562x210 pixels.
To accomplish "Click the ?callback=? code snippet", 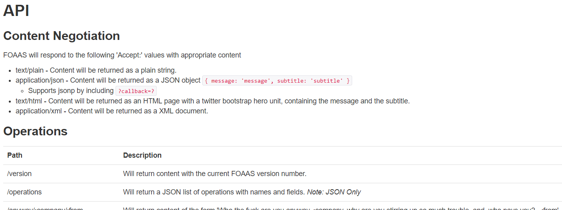I will 136,91.
